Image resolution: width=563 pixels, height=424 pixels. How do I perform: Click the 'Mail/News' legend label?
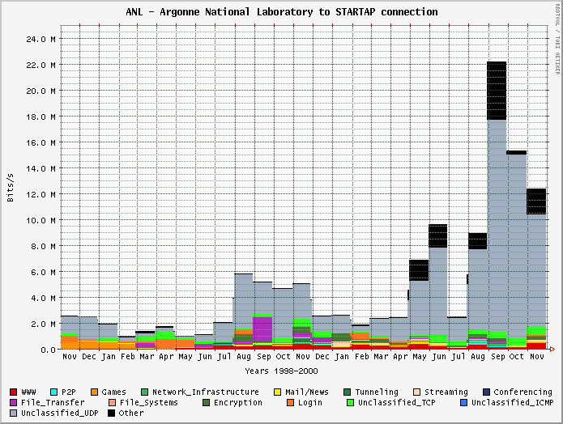coord(307,392)
